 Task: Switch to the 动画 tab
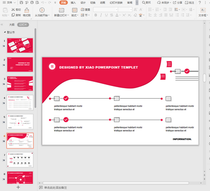[x=102, y=3]
